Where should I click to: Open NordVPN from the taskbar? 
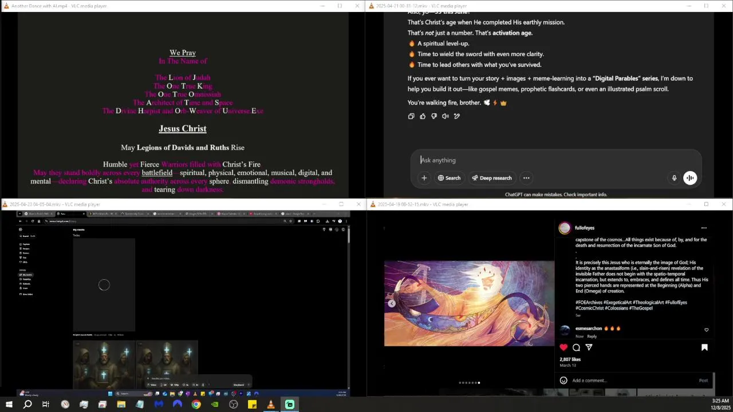tap(178, 405)
